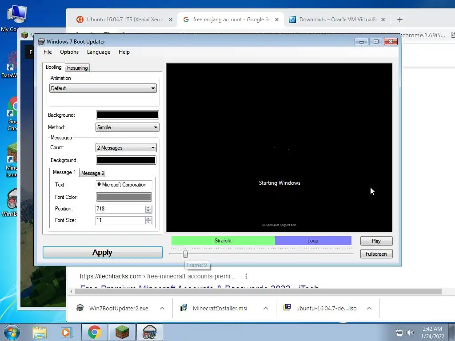This screenshot has height=341, width=455.
Task: Pick the Messages Background color swatch
Action: 126,160
